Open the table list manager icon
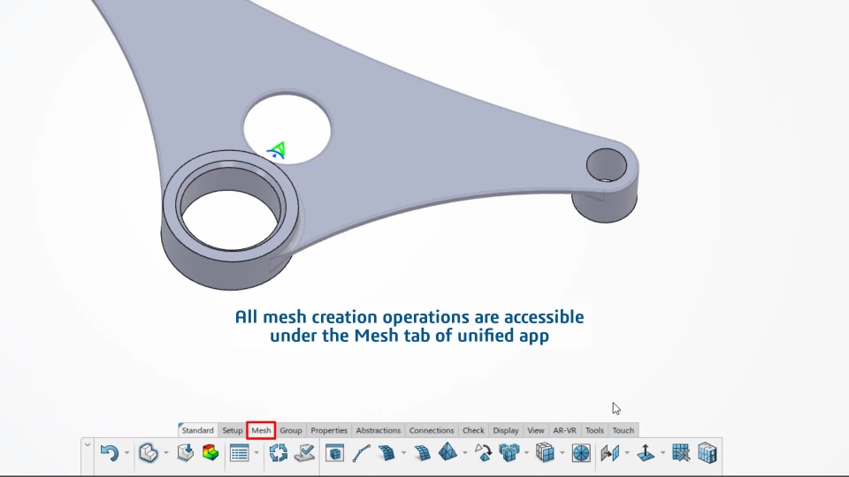Viewport: 849px width, 477px height. 239,452
